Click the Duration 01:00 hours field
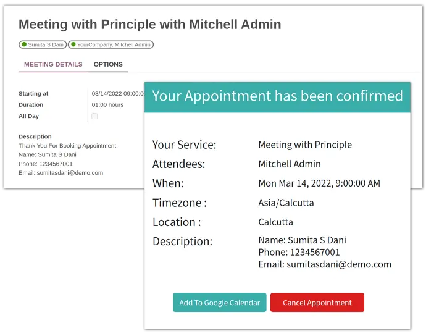Viewport: 426px width, 336px height. coord(107,104)
